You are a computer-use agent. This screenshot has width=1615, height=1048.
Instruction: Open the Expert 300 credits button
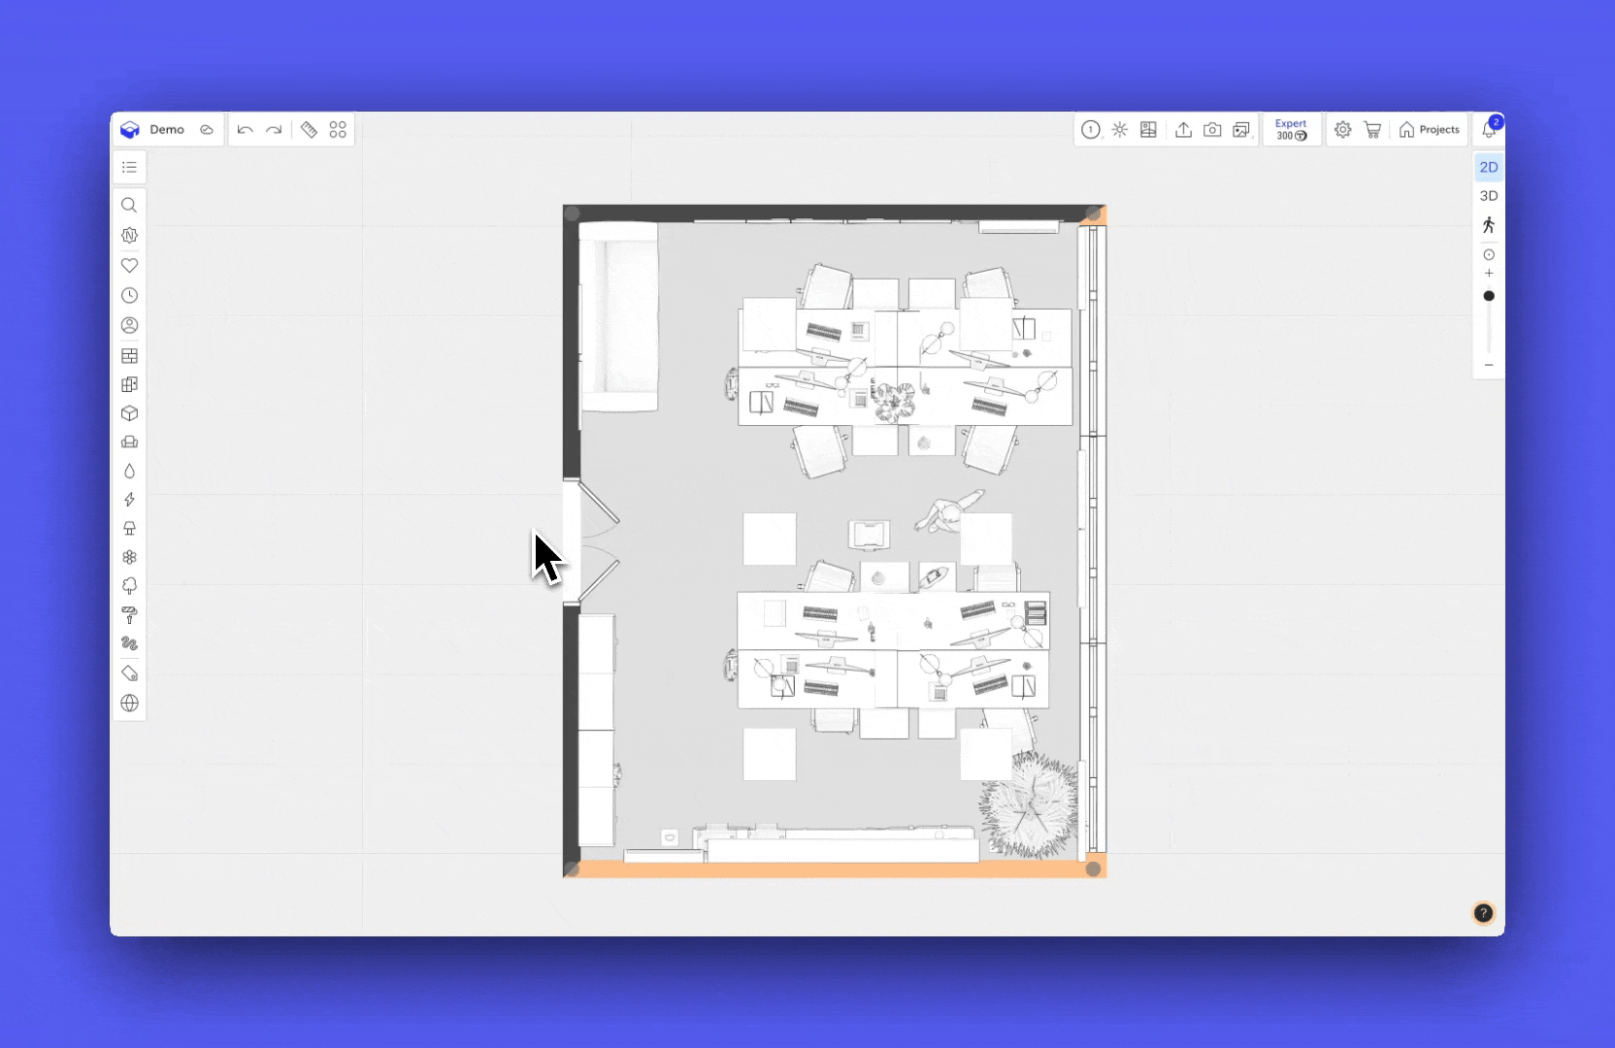click(x=1291, y=130)
